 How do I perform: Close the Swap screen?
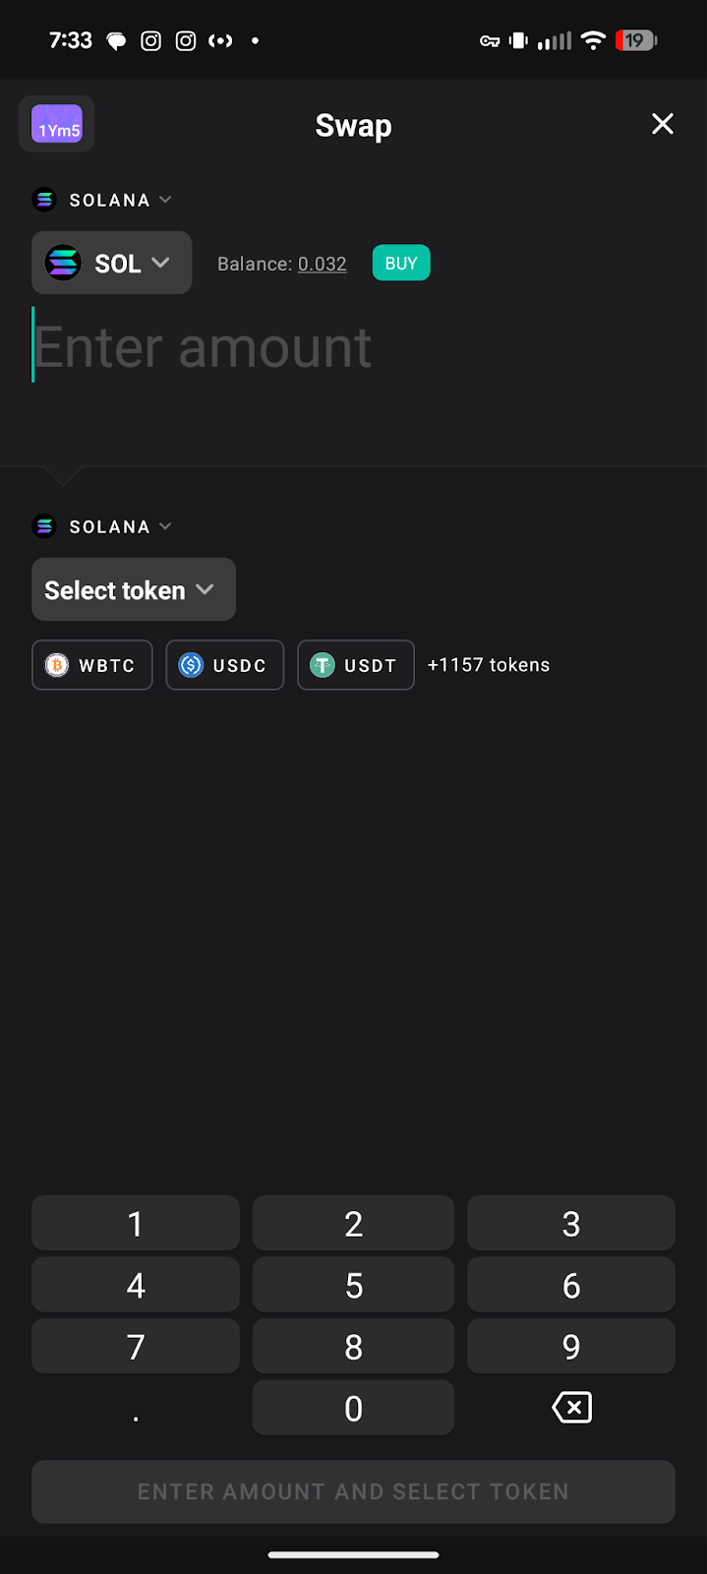(662, 124)
